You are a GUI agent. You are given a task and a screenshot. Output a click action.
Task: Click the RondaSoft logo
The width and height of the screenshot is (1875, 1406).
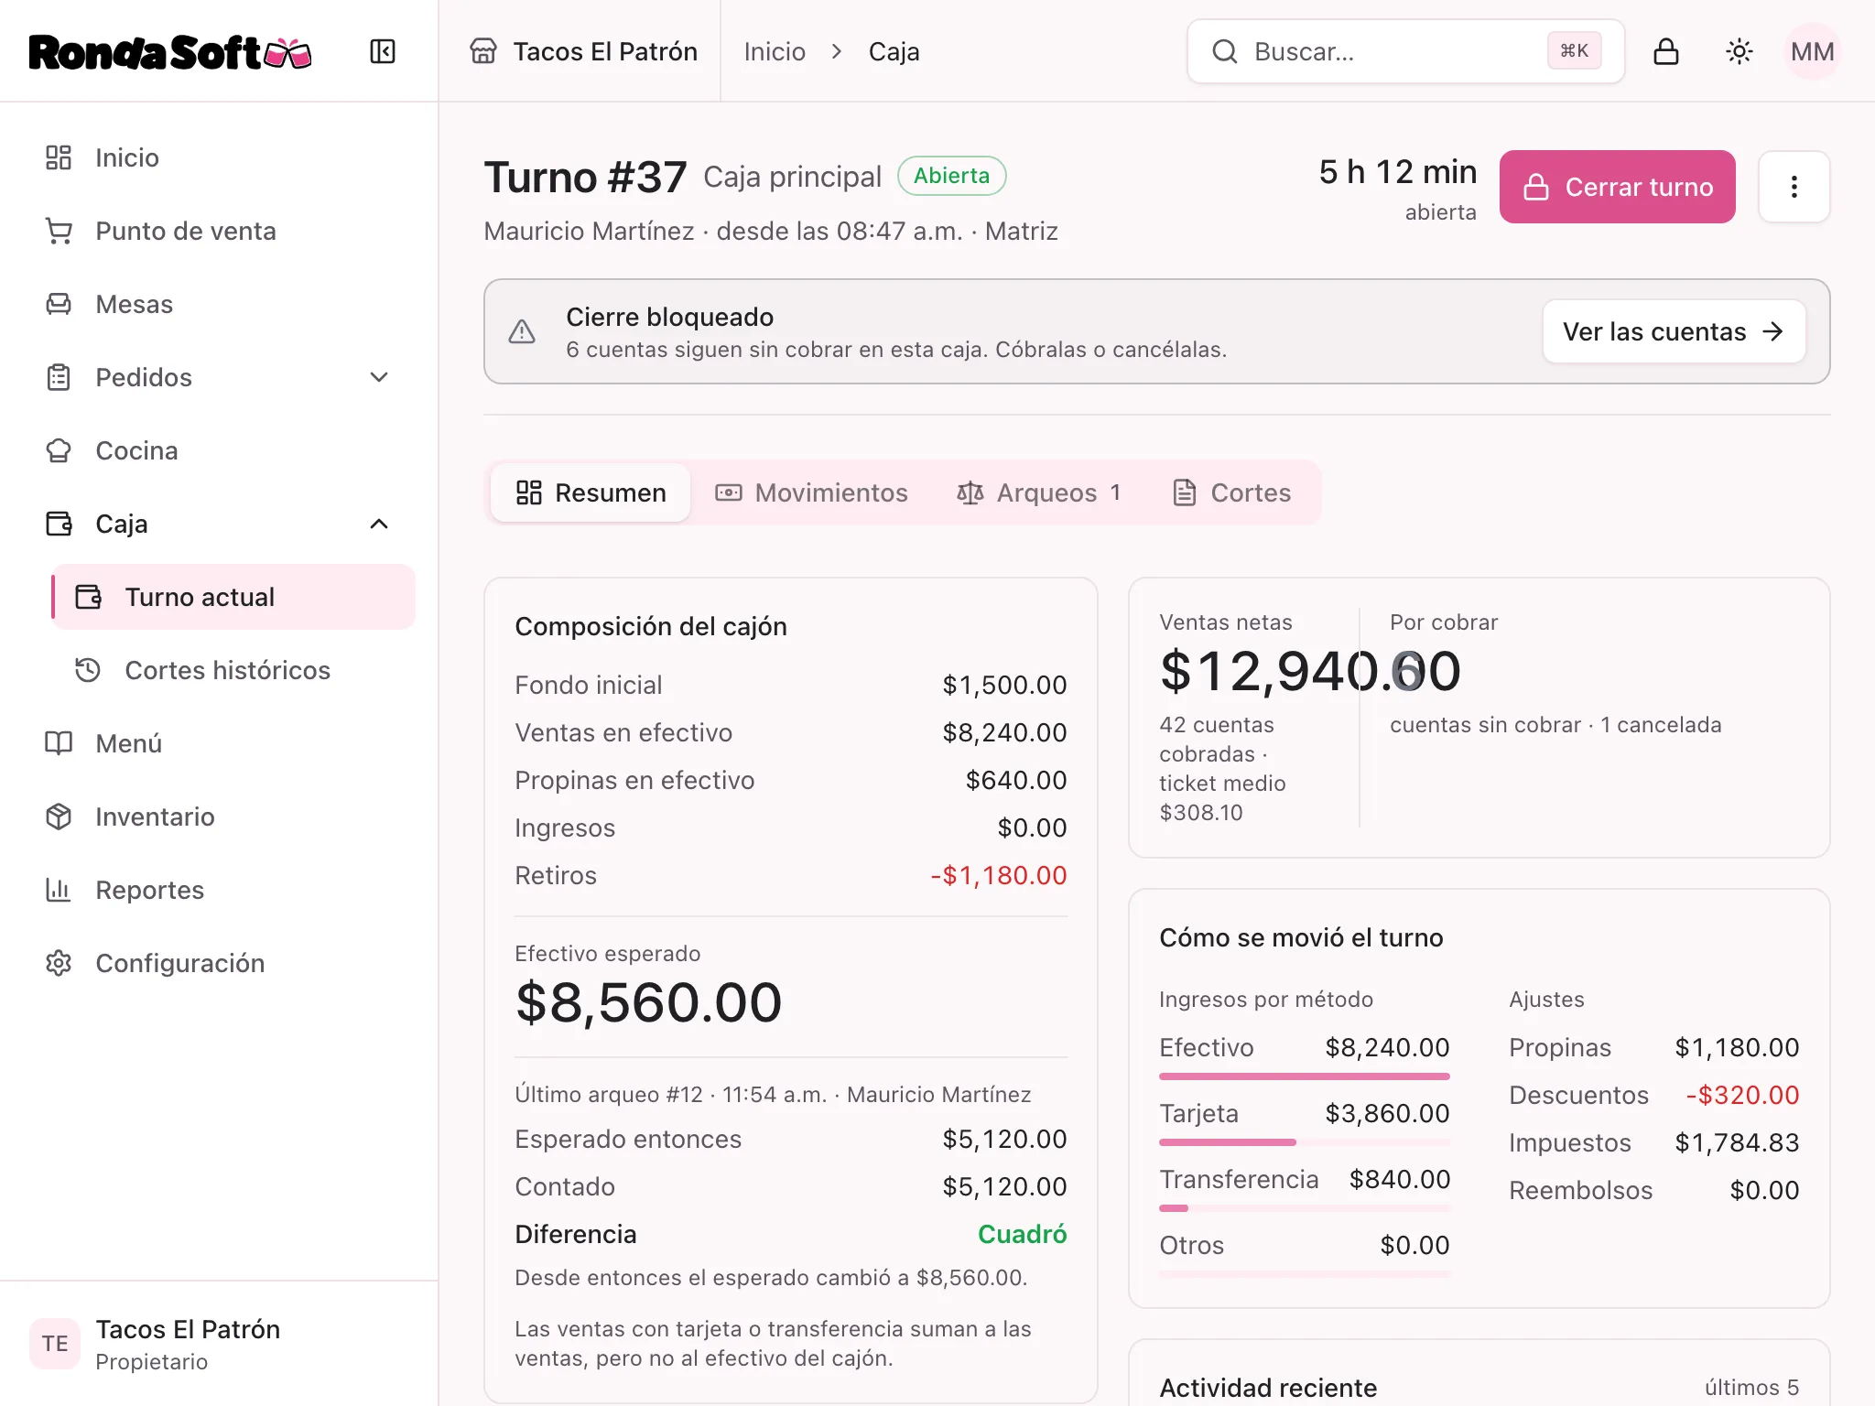click(170, 52)
